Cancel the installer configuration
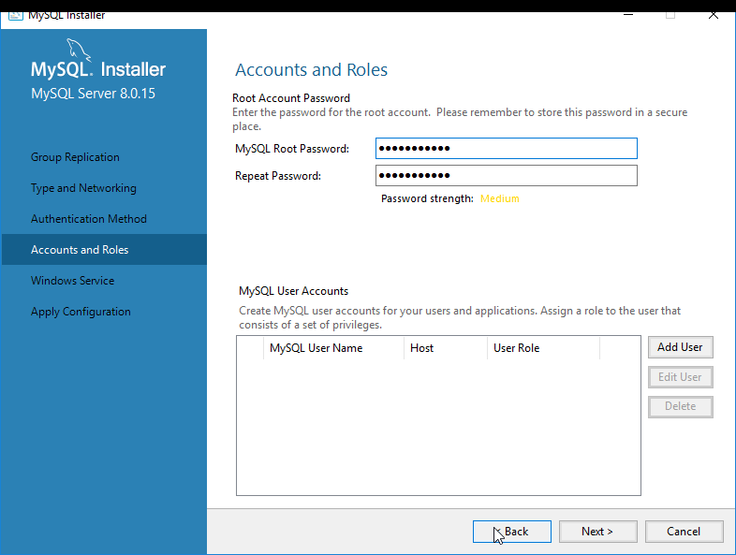736x555 pixels. 684,532
